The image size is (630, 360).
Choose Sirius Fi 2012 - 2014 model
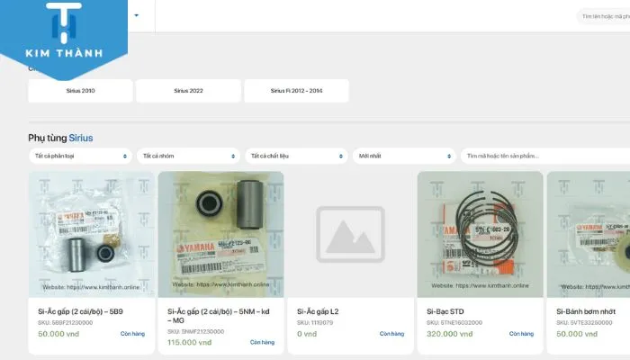296,91
